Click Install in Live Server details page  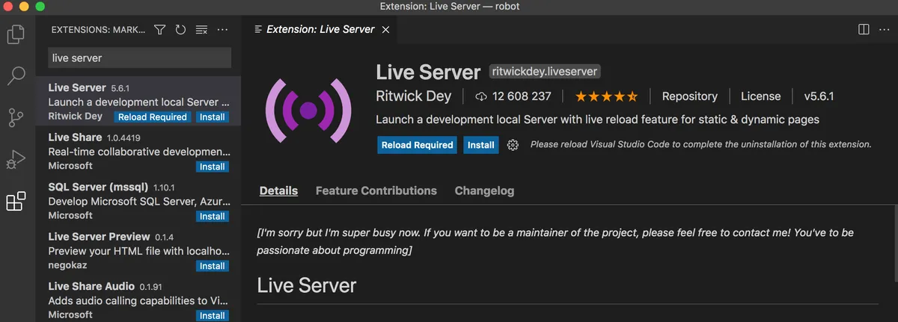pos(481,145)
